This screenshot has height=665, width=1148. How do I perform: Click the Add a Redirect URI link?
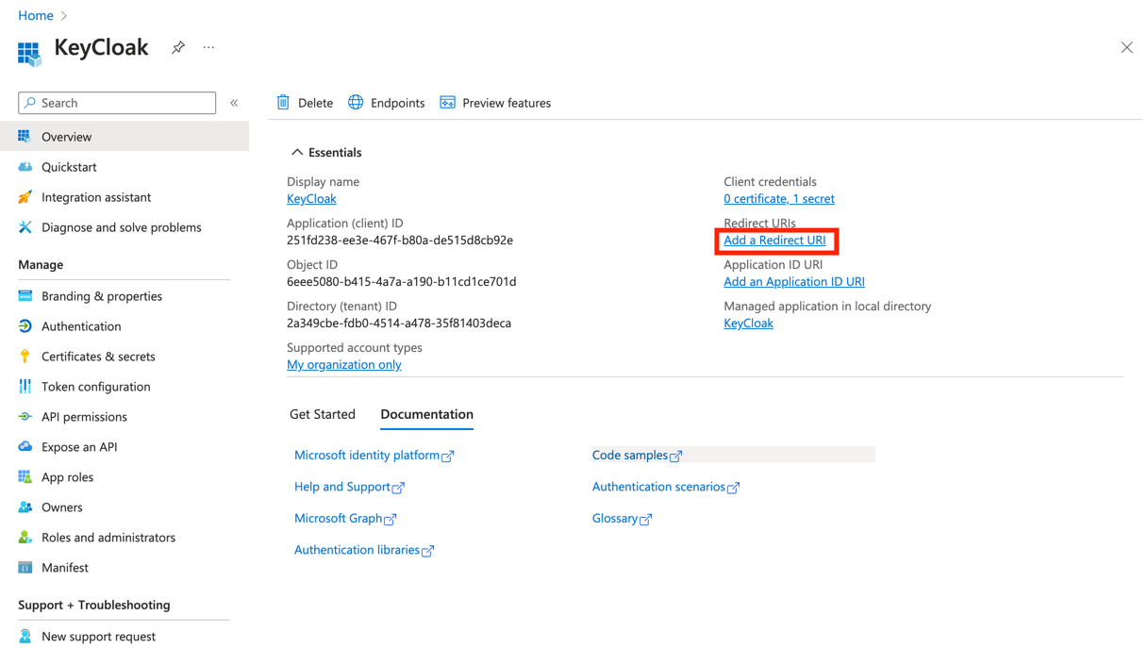(774, 241)
